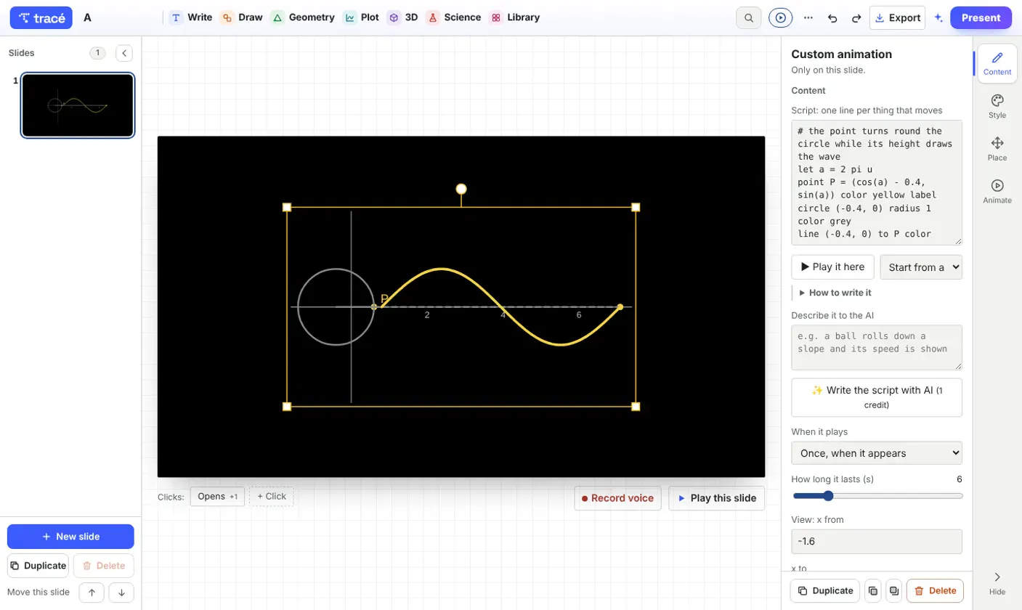Redo the last action
The image size is (1022, 610).
[x=856, y=17]
